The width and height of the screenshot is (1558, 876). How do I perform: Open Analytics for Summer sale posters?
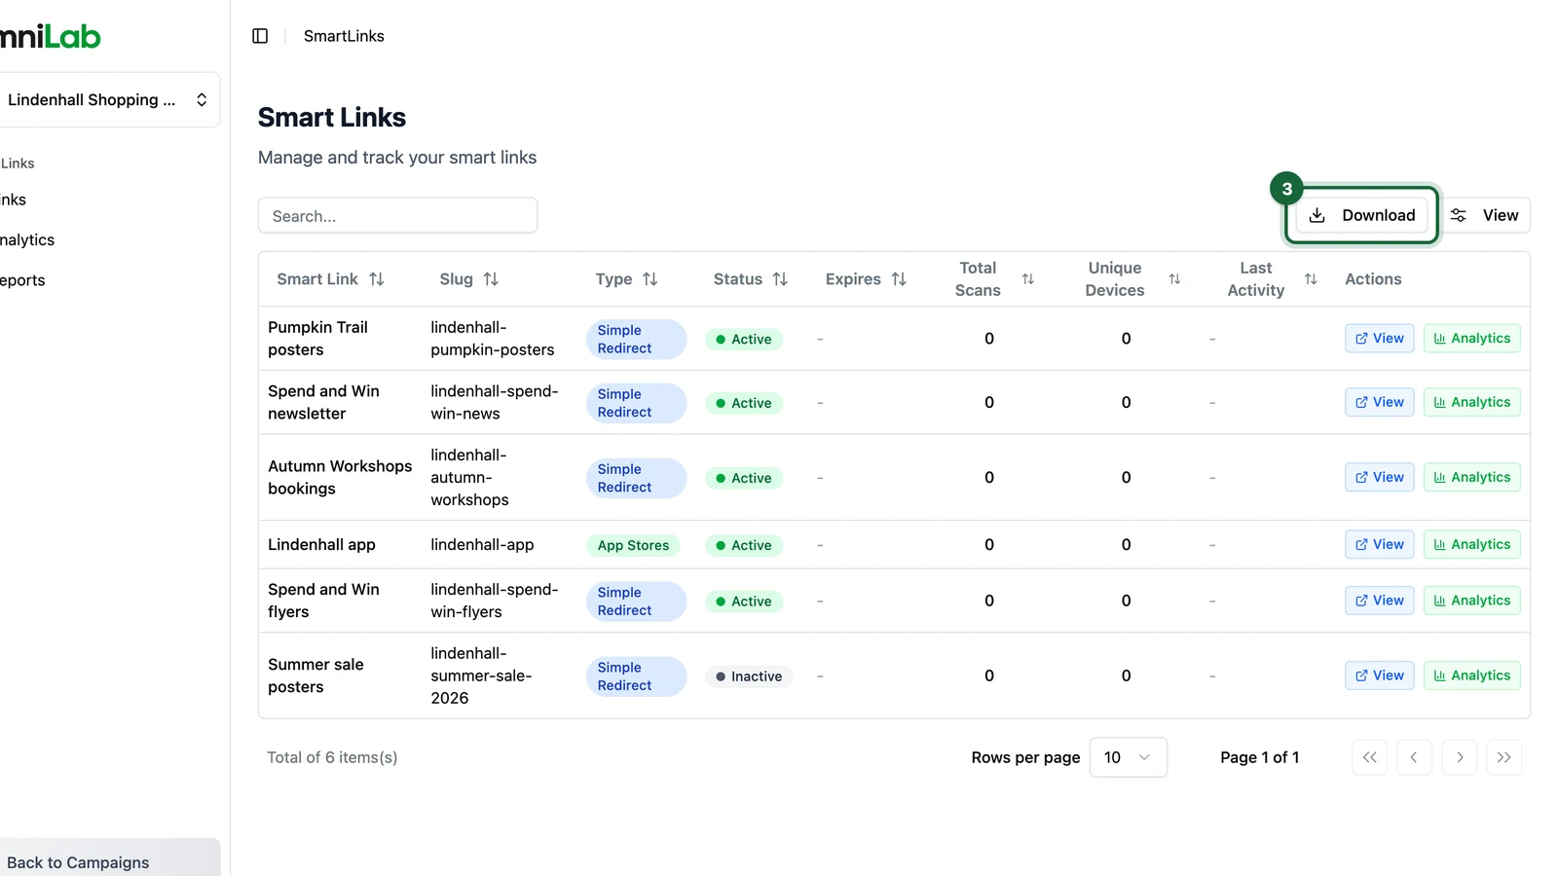click(1471, 675)
